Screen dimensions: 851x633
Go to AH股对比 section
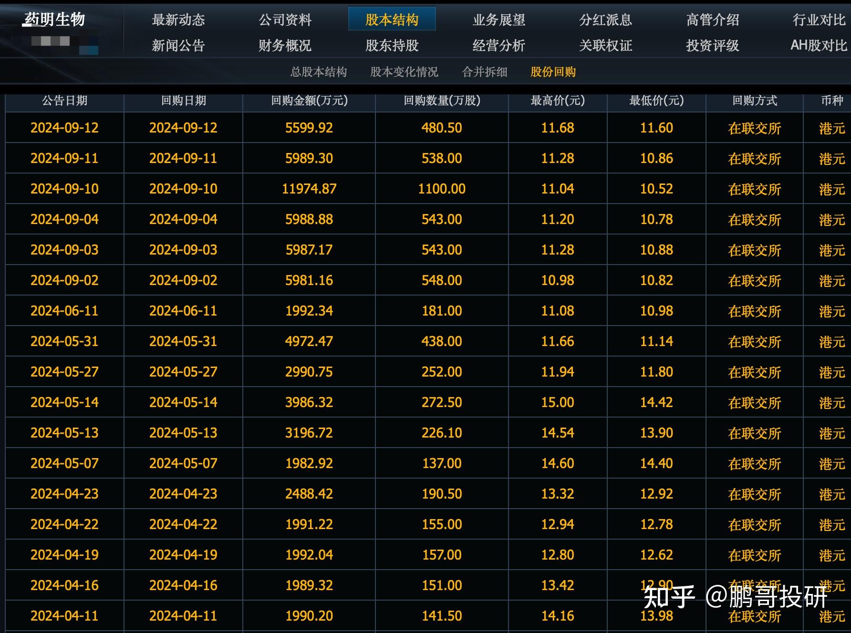[819, 45]
